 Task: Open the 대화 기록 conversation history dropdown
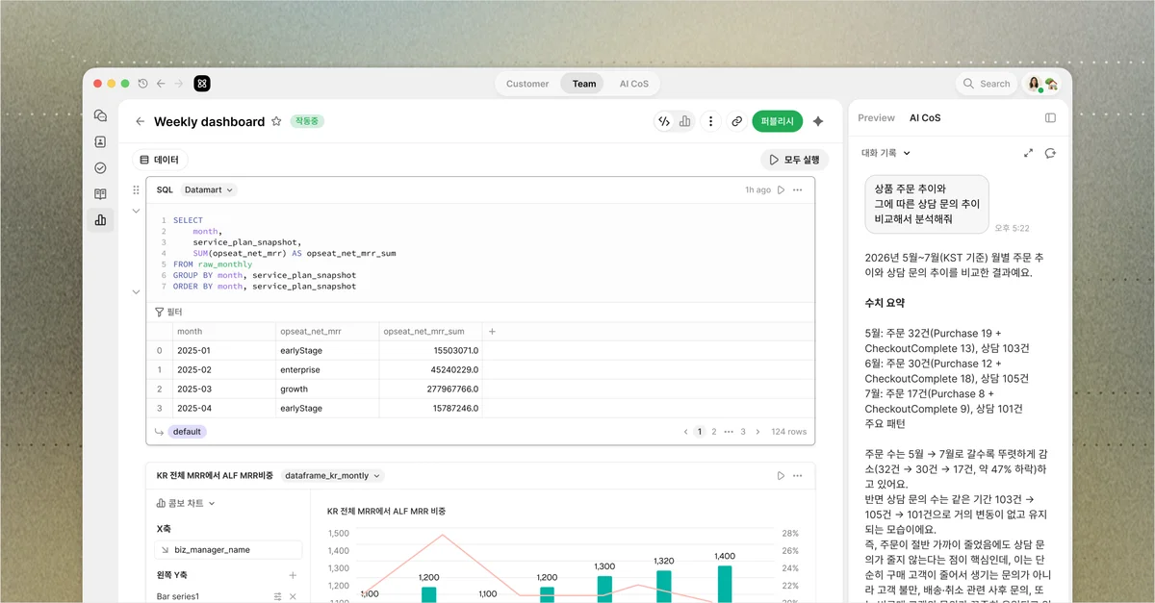click(x=885, y=153)
